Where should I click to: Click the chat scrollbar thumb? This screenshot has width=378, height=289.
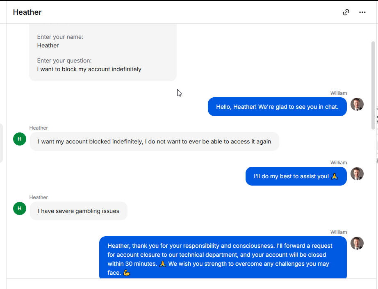click(373, 85)
